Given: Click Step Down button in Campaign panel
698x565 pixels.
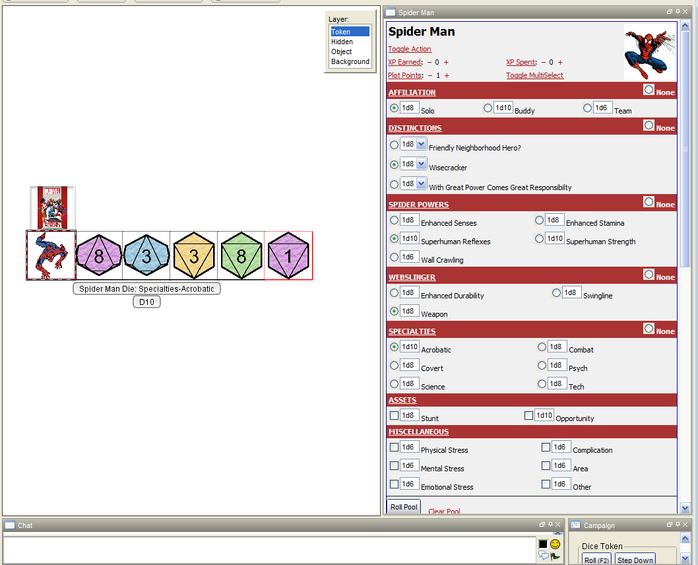Looking at the screenshot, I should [635, 560].
